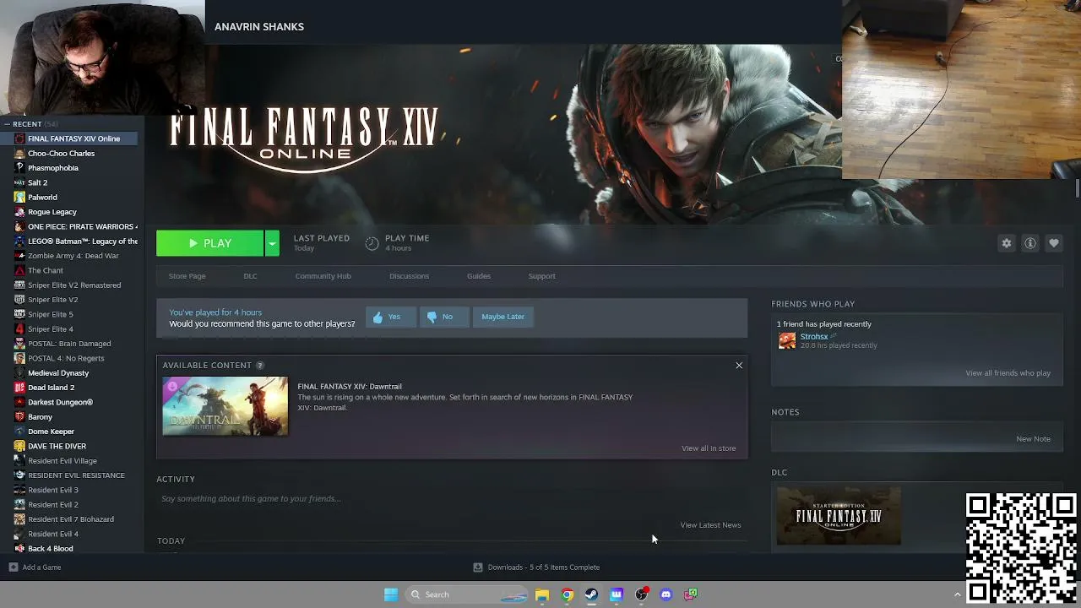This screenshot has width=1081, height=608.
Task: Open the Dawntrail DLC thumbnail
Action: coord(225,406)
